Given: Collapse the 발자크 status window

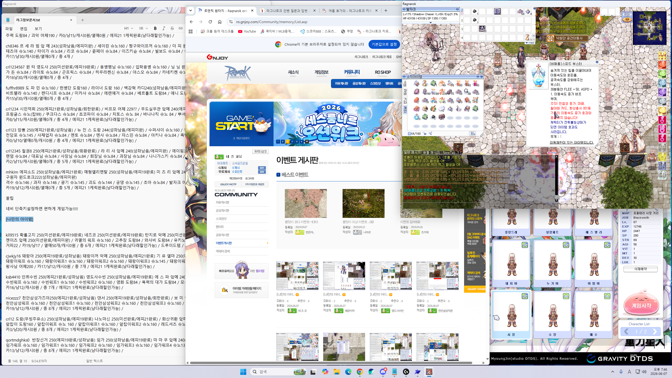Looking at the screenshot, I should (x=457, y=9).
